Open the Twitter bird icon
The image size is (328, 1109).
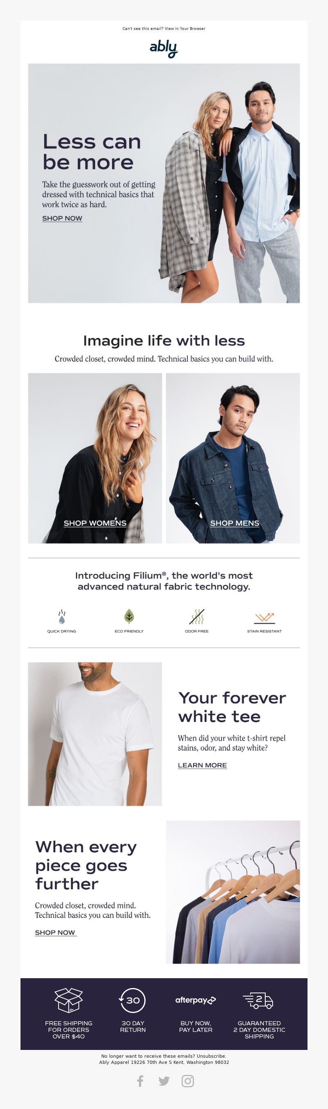(x=164, y=1081)
